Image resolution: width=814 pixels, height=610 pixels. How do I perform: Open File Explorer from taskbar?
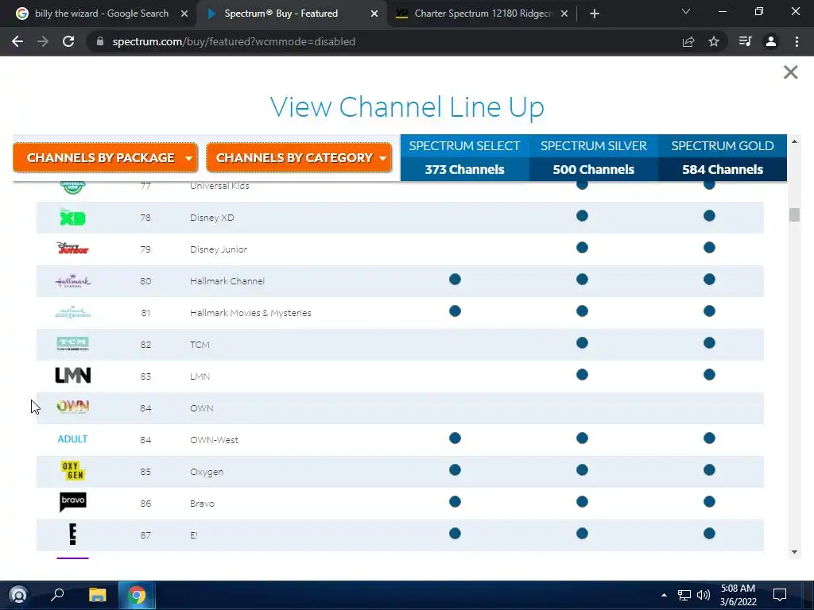[97, 595]
